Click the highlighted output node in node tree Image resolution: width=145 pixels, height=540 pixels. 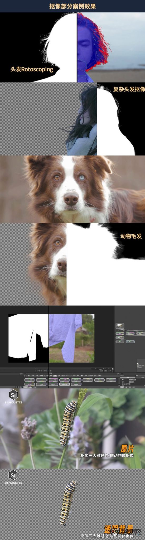[x=130, y=342]
